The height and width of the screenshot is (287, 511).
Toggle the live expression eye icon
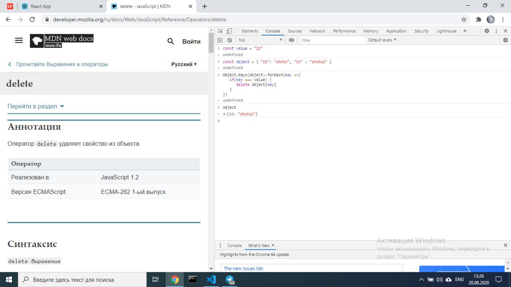pyautogui.click(x=291, y=40)
